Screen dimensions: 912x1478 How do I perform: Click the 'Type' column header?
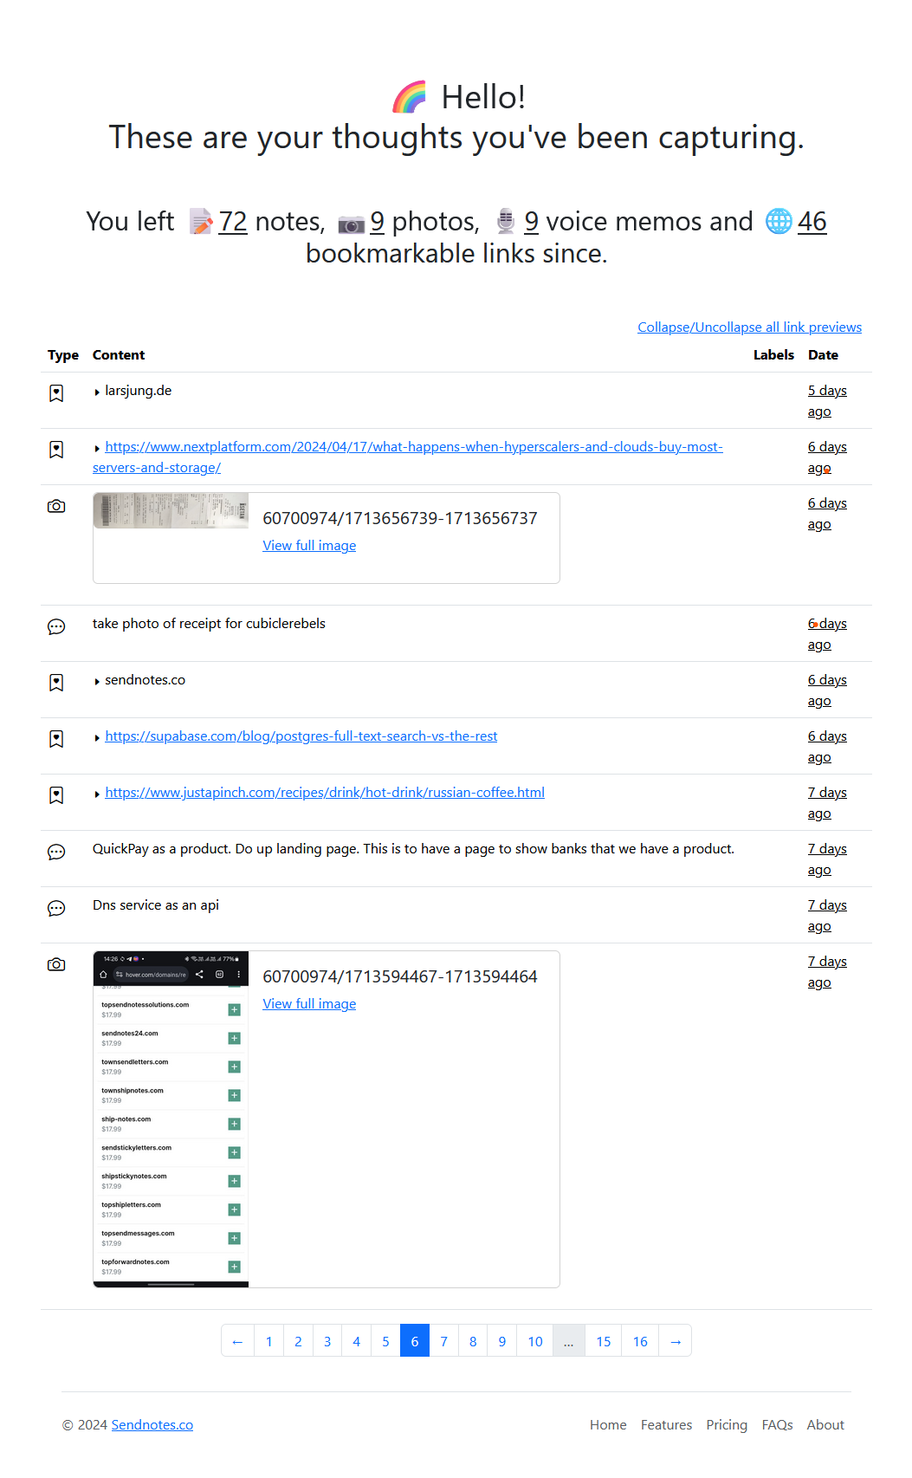[63, 355]
